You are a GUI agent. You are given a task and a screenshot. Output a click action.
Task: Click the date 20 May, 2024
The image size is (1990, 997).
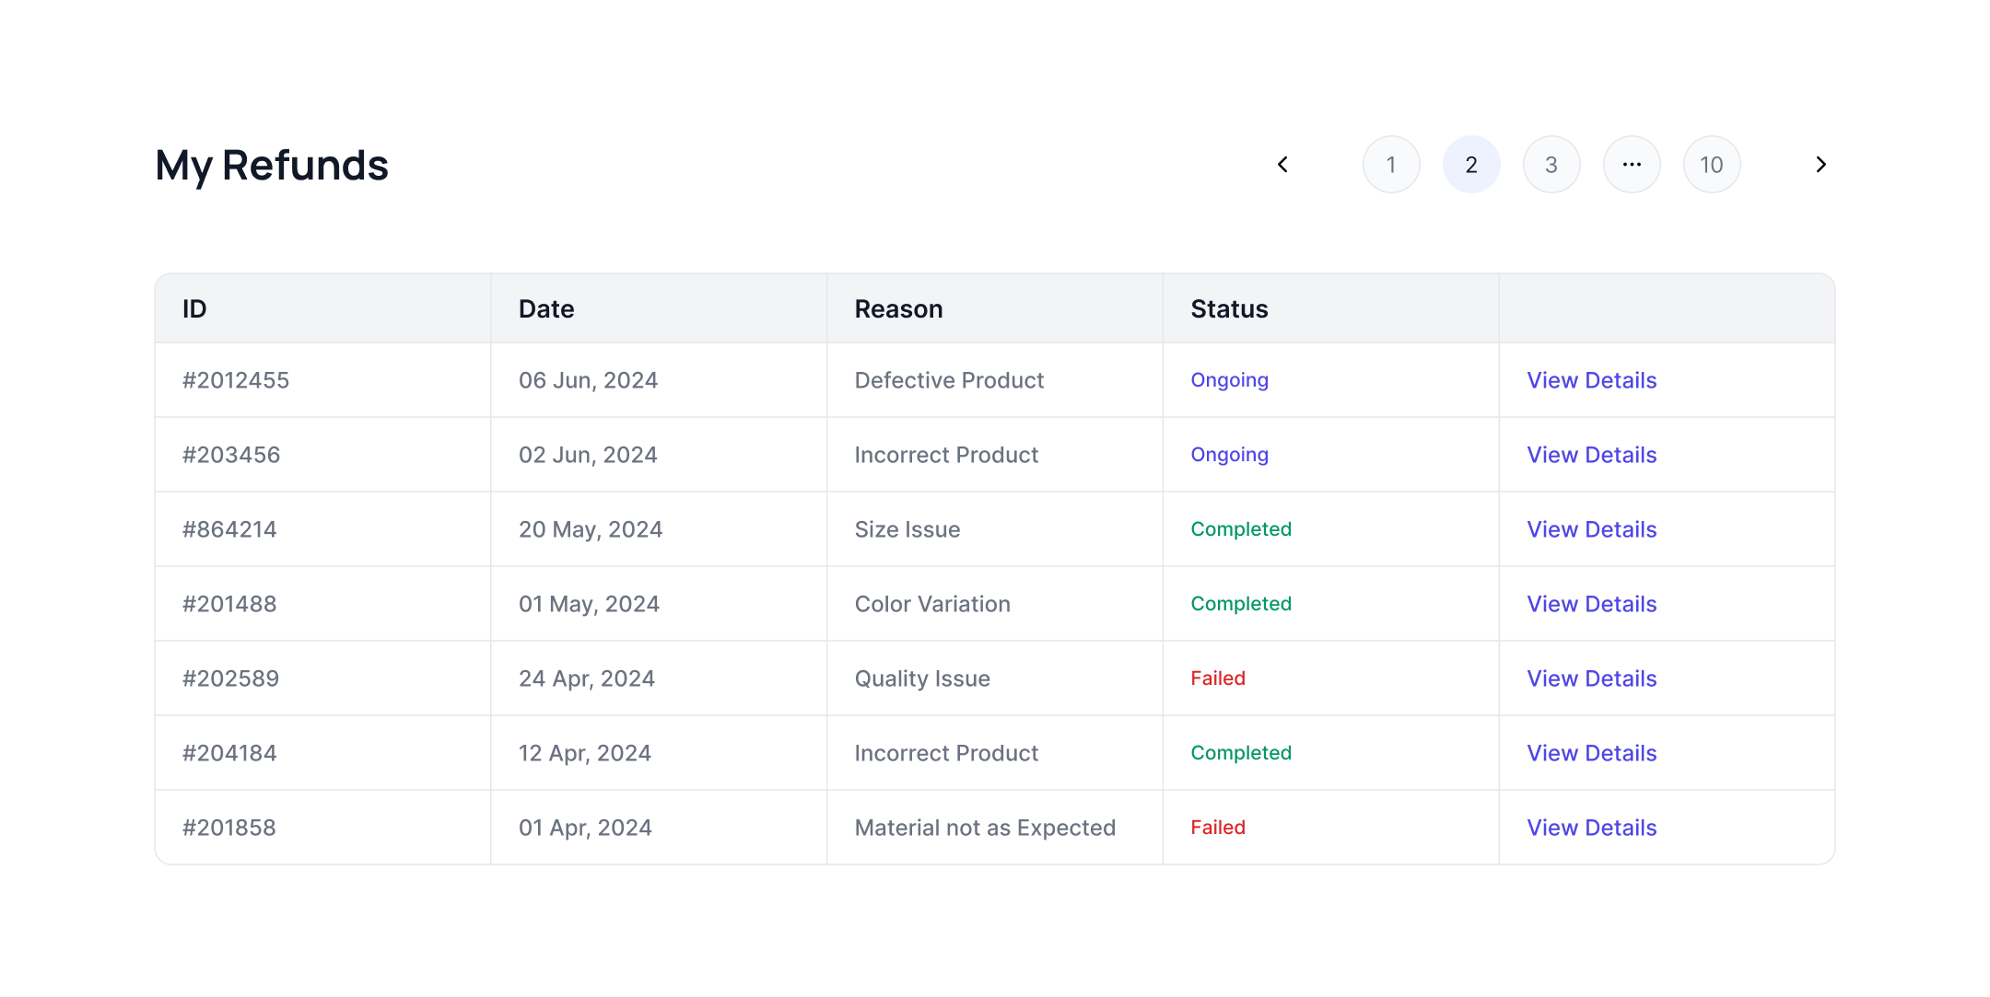591,529
